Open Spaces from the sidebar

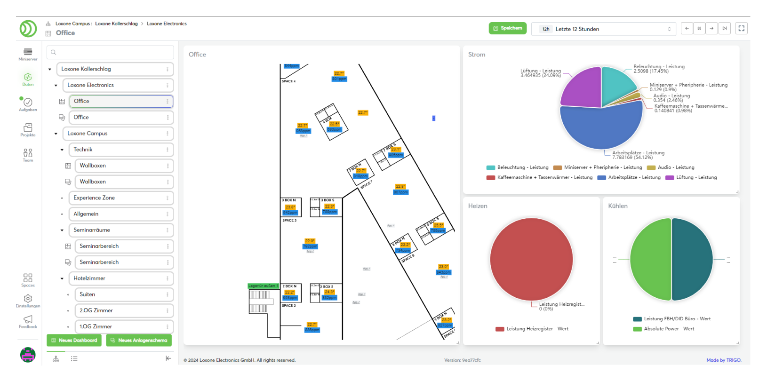pyautogui.click(x=28, y=280)
